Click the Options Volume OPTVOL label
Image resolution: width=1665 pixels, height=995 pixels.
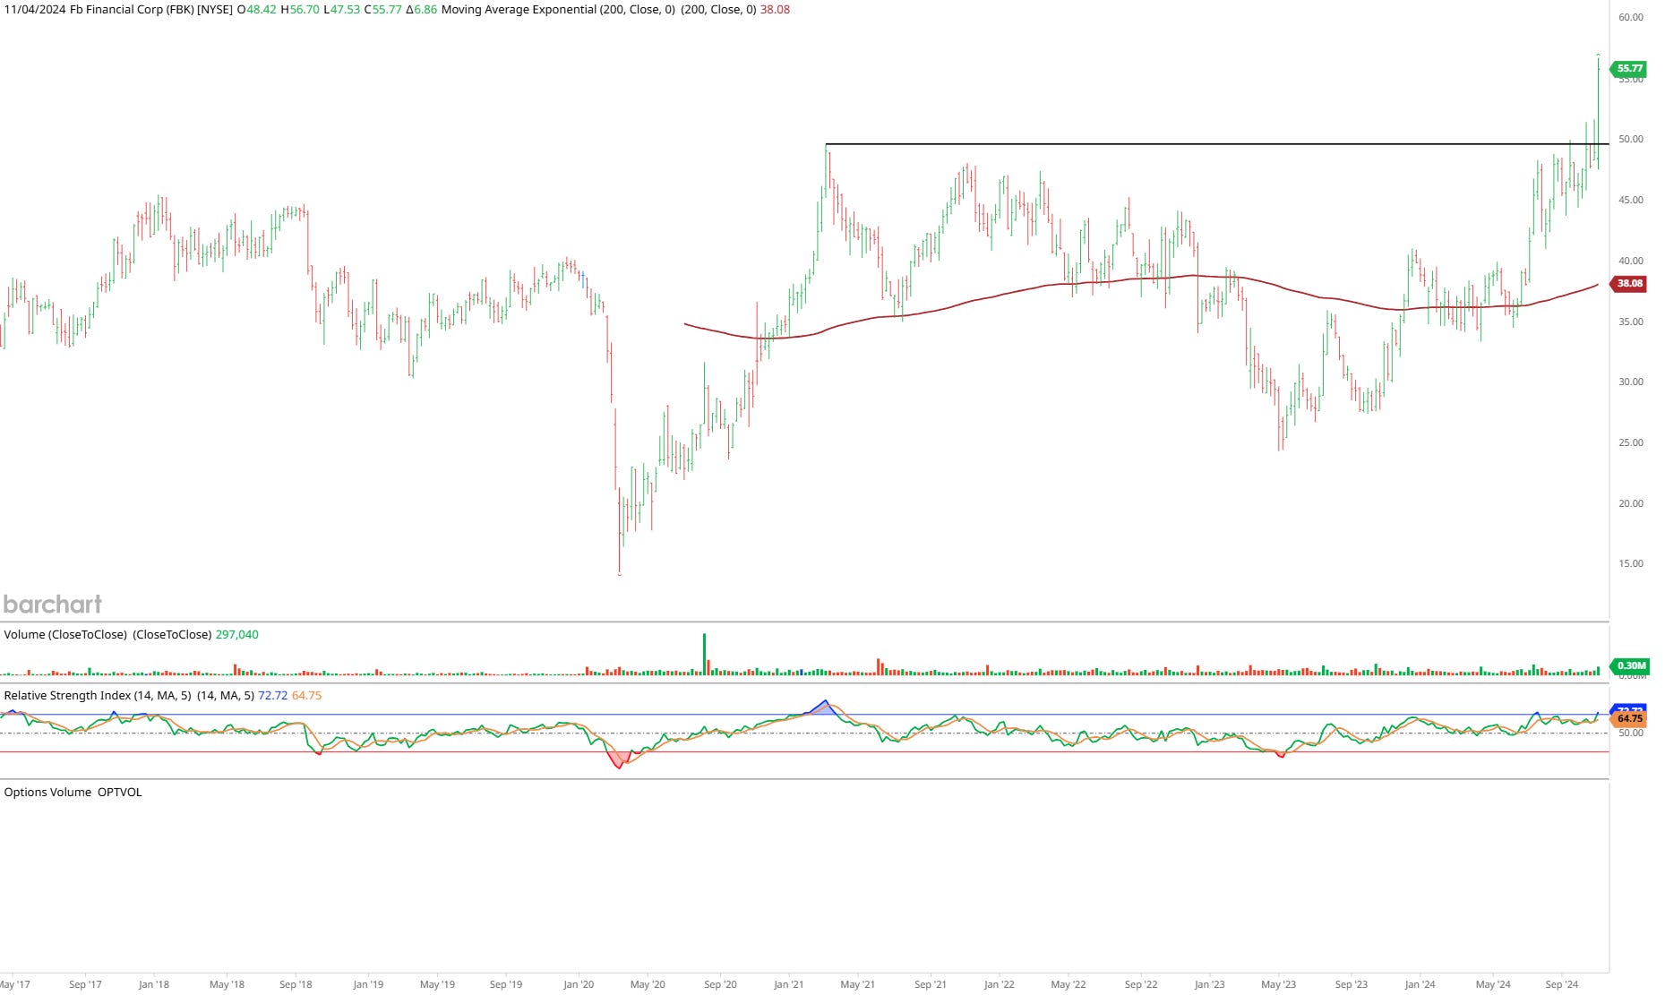73,792
